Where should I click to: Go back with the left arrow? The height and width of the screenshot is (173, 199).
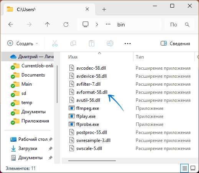(11, 24)
